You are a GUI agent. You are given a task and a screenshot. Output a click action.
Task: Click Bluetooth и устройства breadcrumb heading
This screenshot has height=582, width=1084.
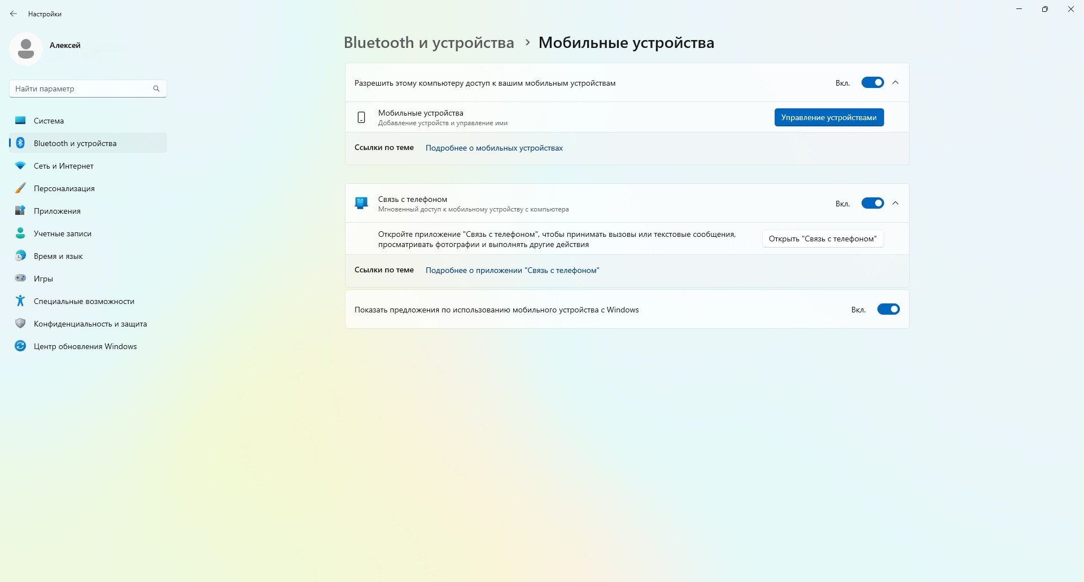pyautogui.click(x=429, y=43)
